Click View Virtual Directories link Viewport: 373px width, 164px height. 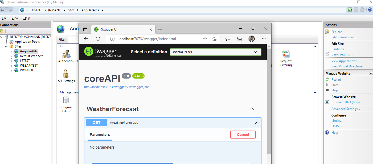(347, 66)
